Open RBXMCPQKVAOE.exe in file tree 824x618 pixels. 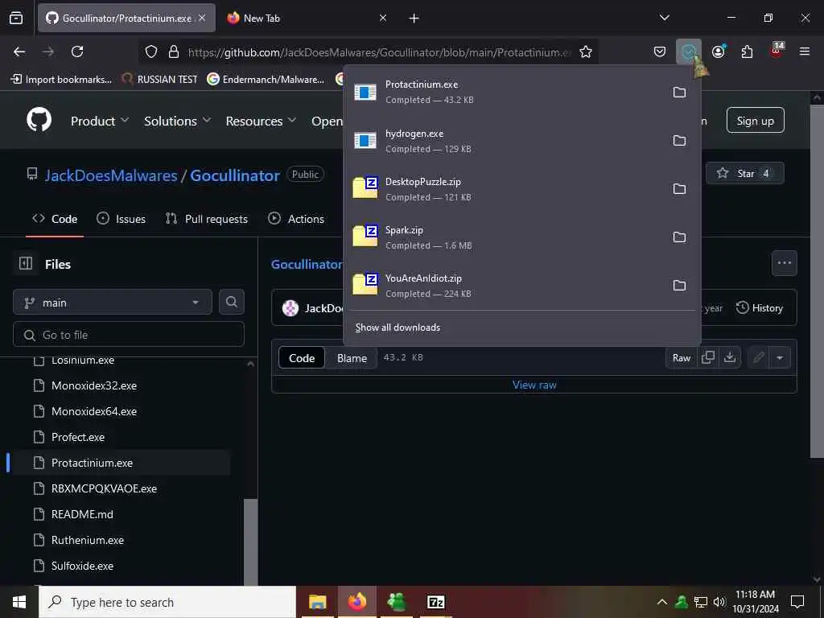coord(104,488)
